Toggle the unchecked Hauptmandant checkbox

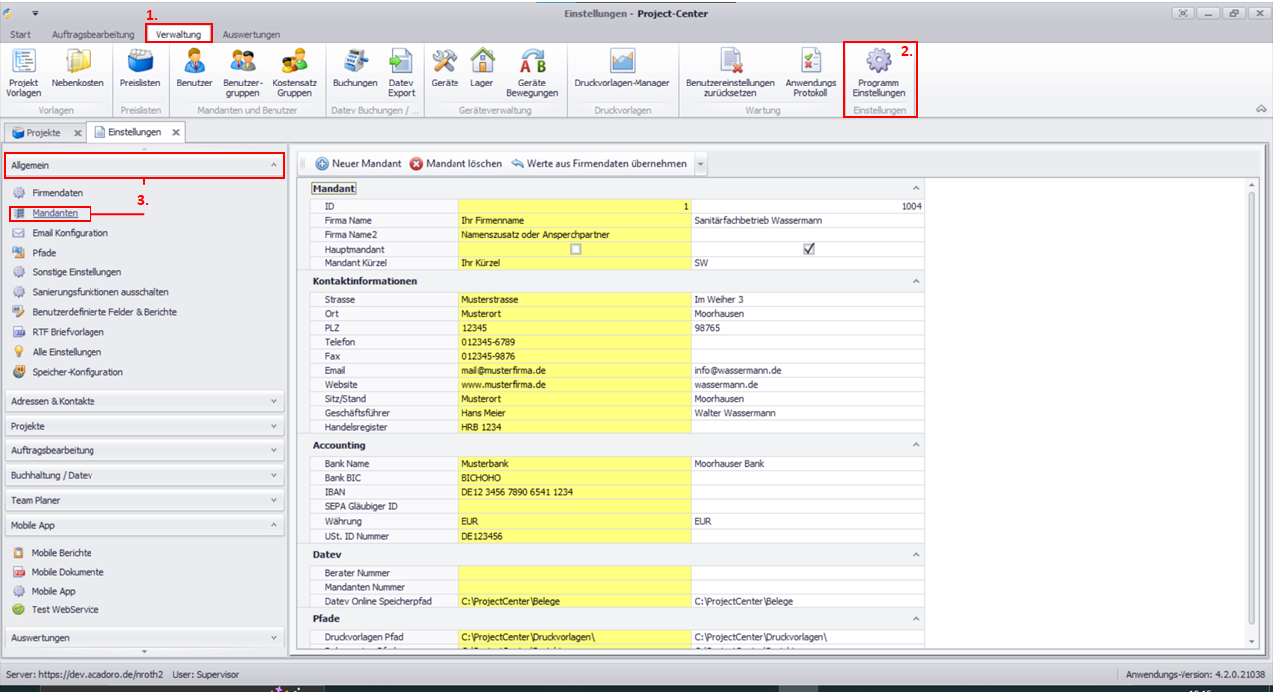click(x=575, y=249)
